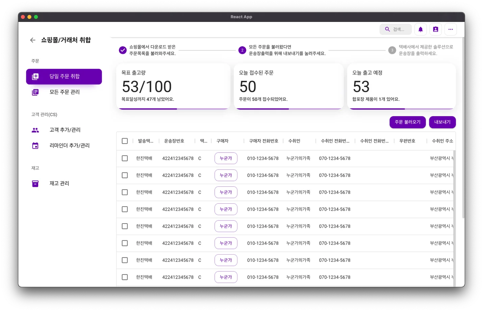483x311 pixels.
Task: Open the 당일 주문 취합 menu icon
Action: point(35,77)
